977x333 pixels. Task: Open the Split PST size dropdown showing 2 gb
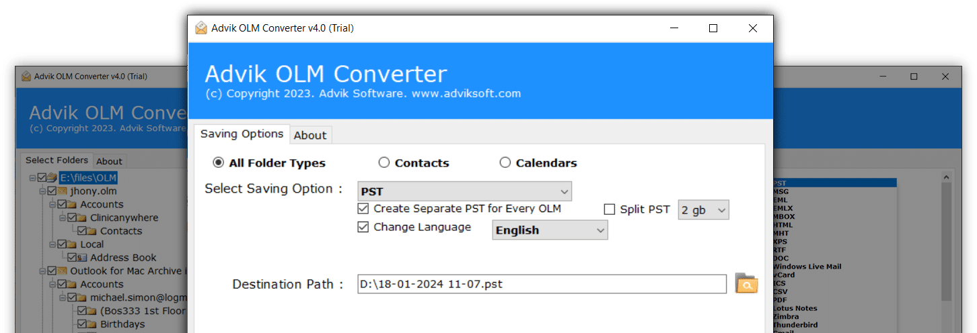[703, 210]
